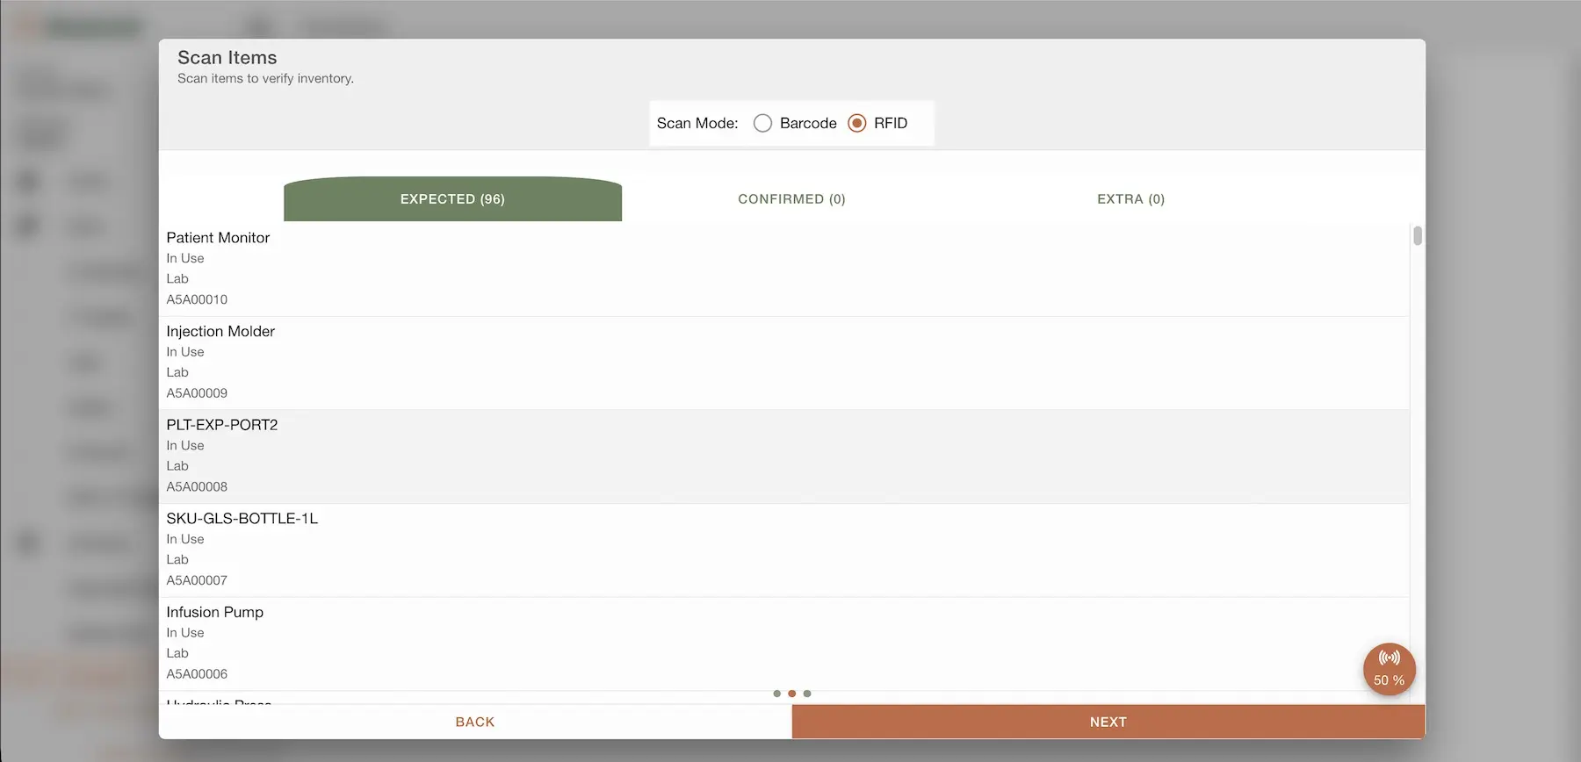
Task: Click the partially visible Hydraulic Press item
Action: click(x=219, y=701)
